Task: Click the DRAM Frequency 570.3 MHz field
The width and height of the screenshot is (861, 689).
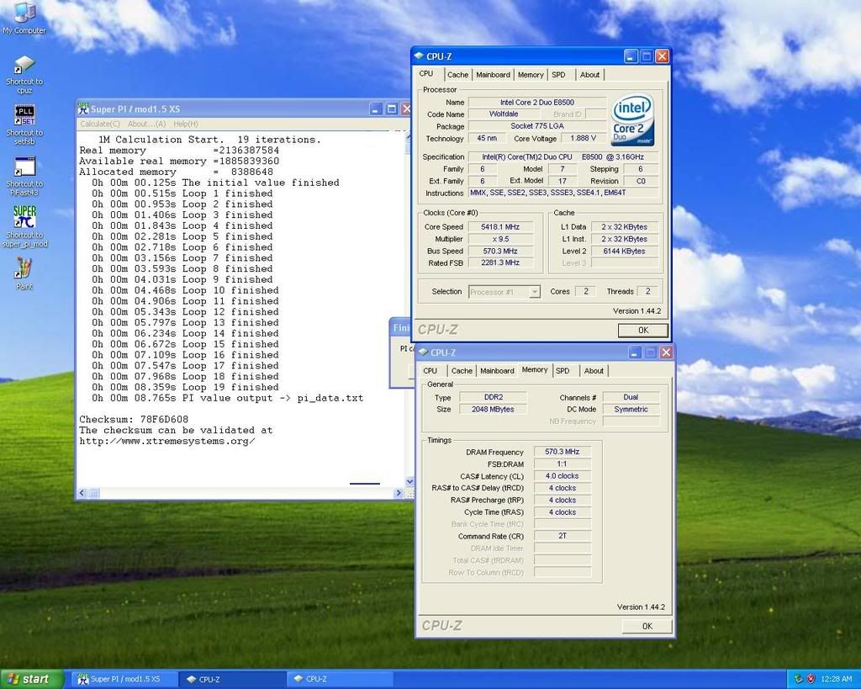Action: (562, 452)
